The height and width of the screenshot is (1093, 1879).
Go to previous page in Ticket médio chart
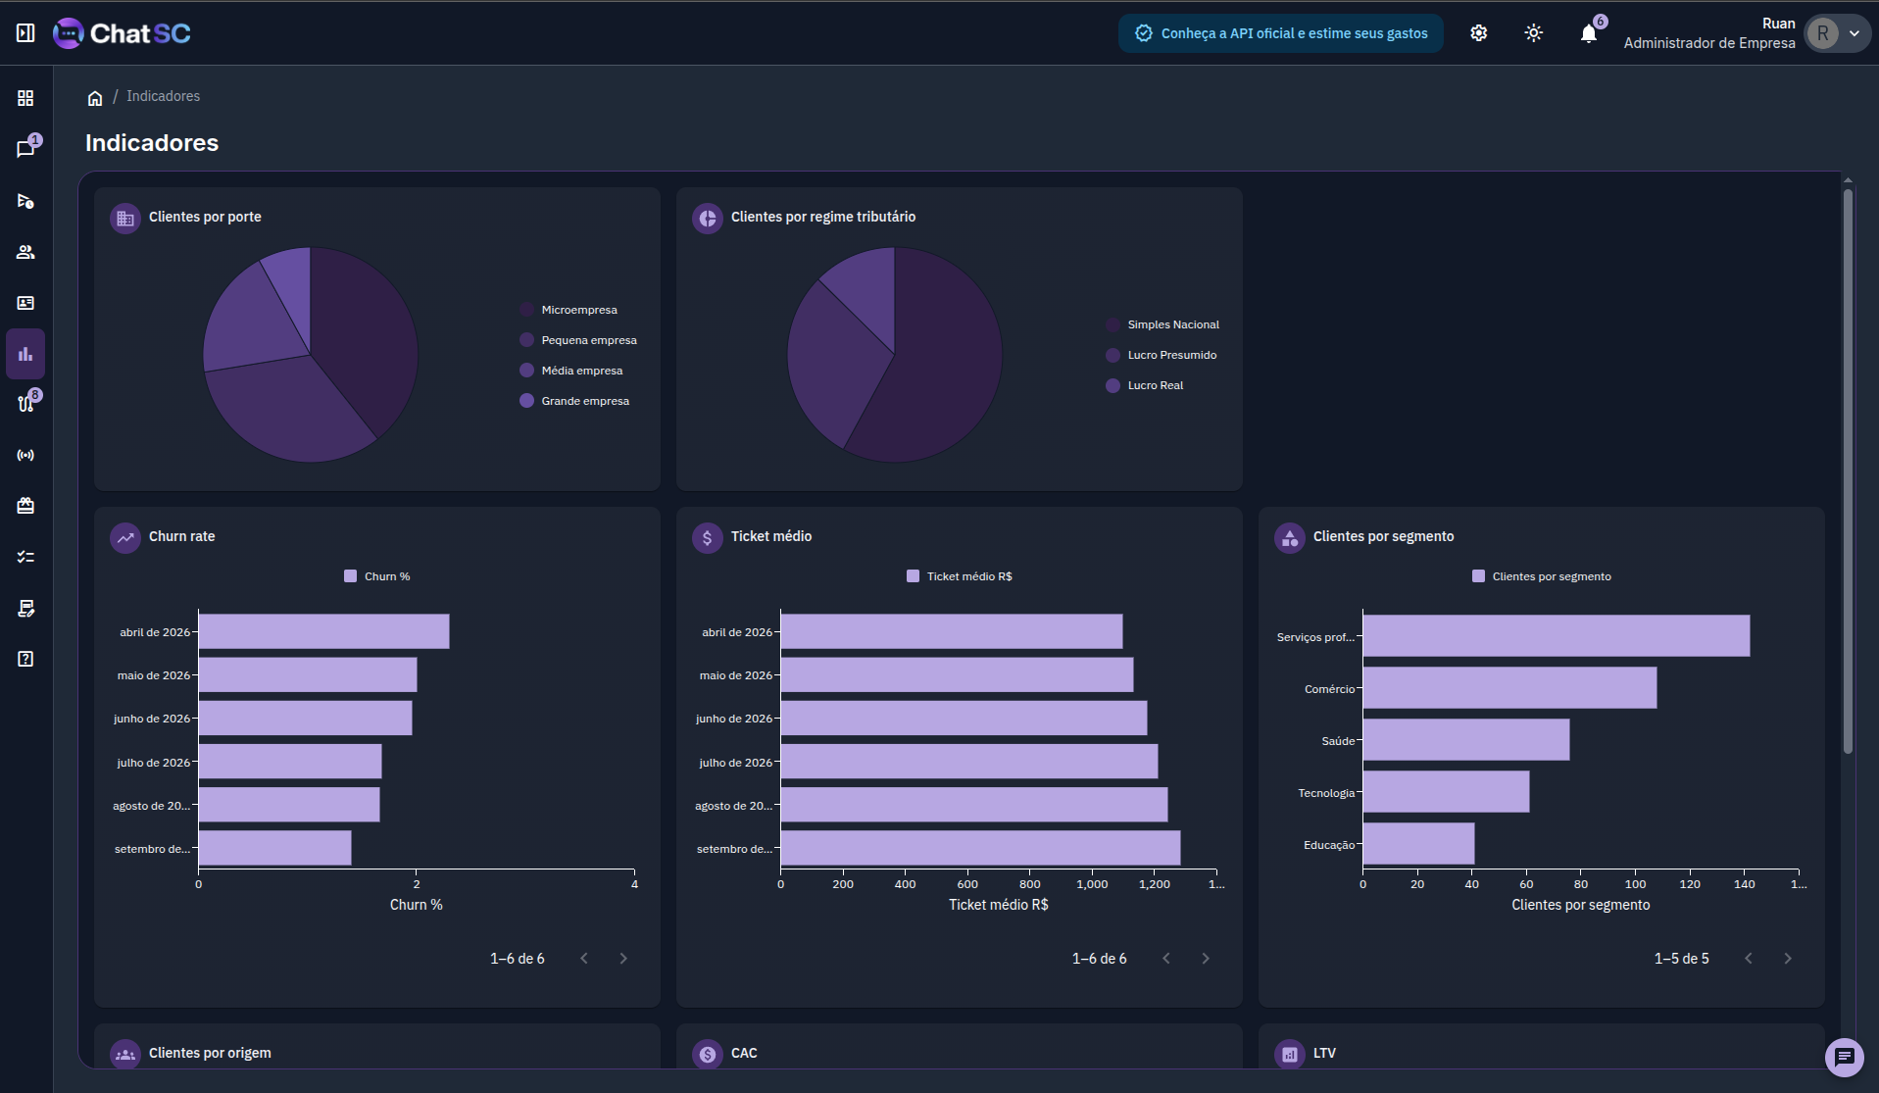tap(1166, 959)
